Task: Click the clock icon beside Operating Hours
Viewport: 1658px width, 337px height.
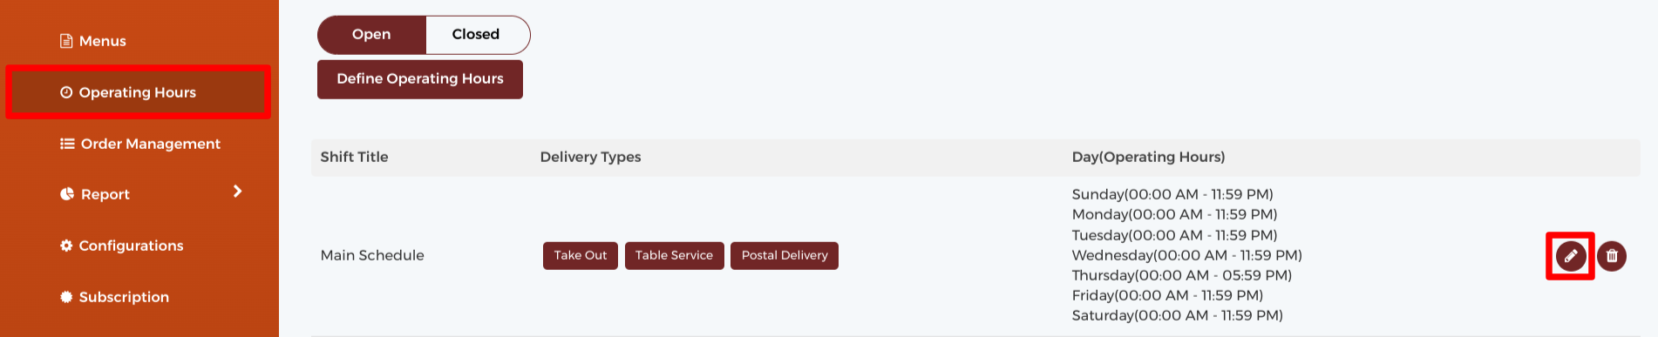Action: pyautogui.click(x=66, y=92)
